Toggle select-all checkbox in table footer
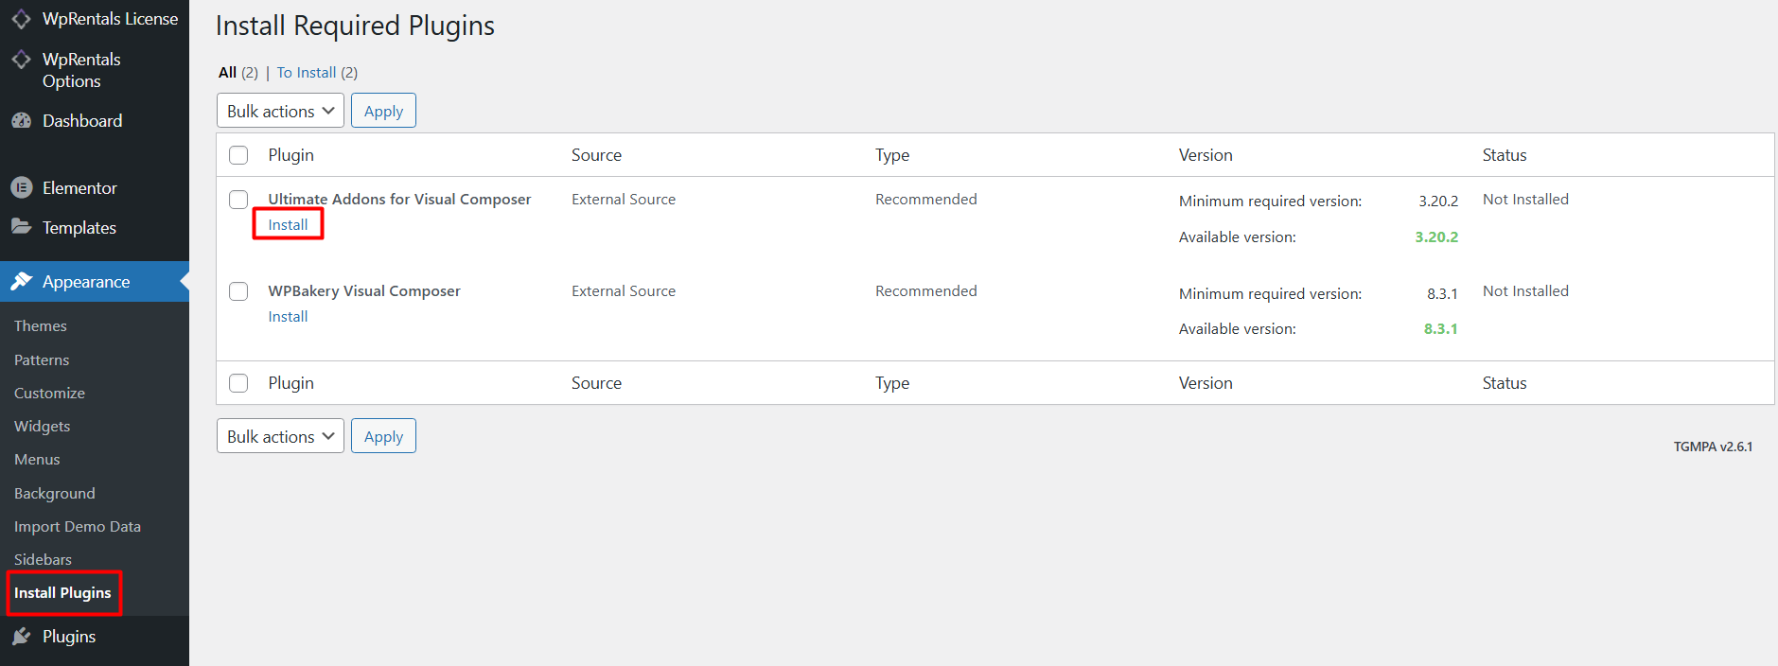The height and width of the screenshot is (666, 1778). click(238, 383)
